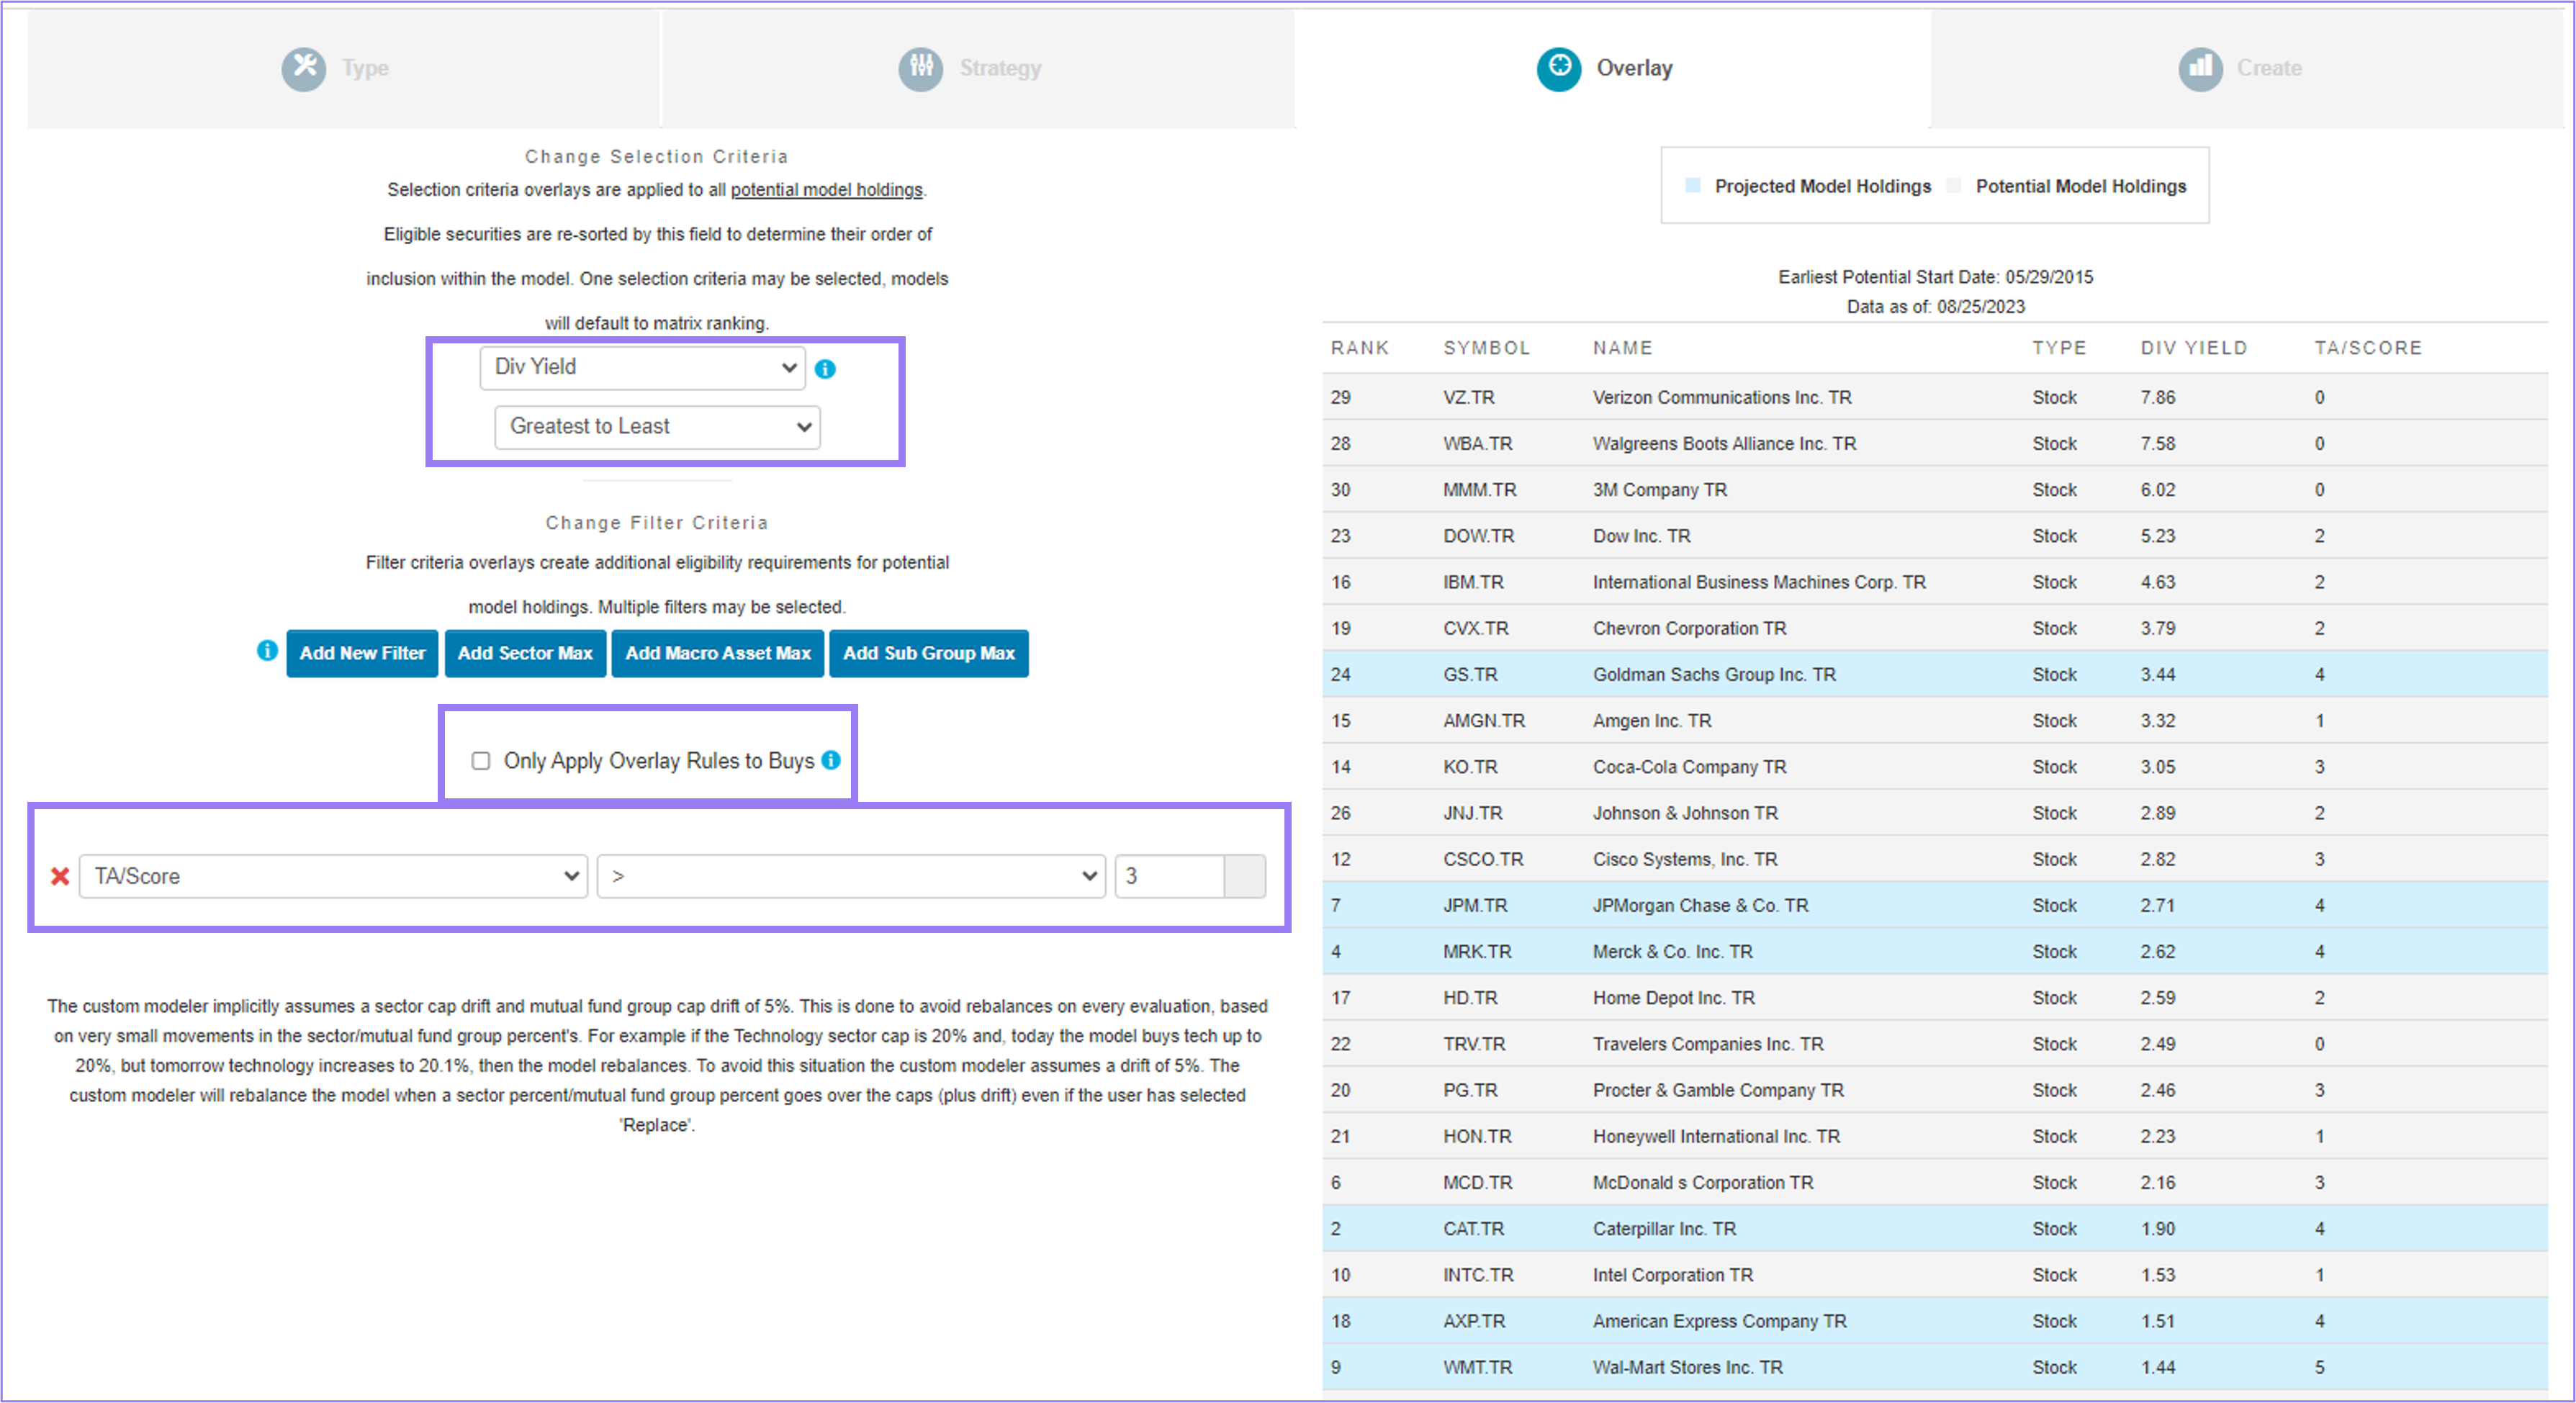Select American Express Company TR row

click(x=1934, y=1321)
